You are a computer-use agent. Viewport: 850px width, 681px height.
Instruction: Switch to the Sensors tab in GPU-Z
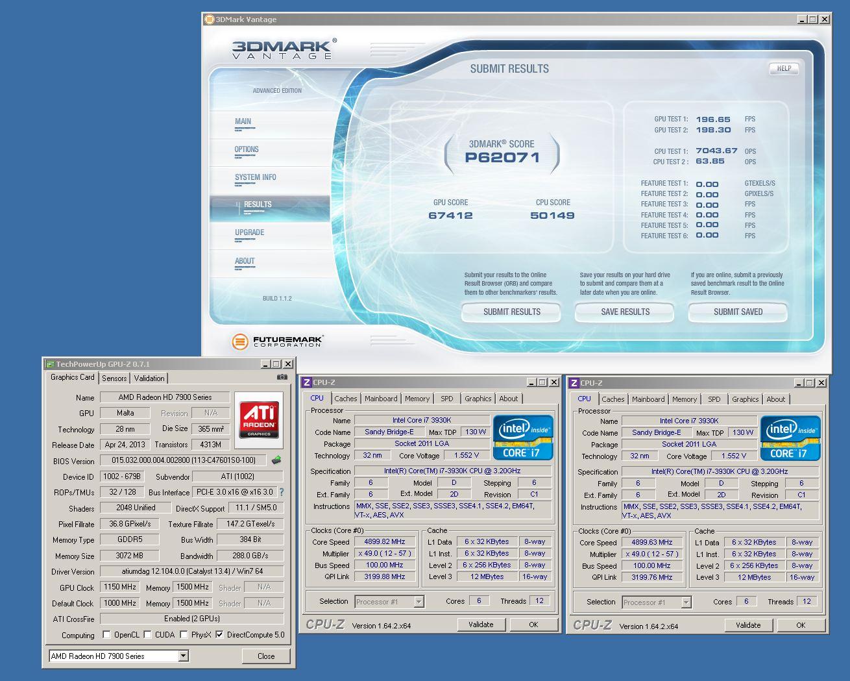[x=114, y=378]
